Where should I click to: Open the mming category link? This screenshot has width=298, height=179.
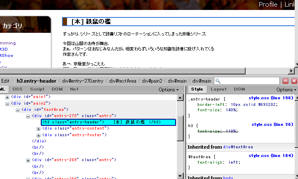pos(8,43)
